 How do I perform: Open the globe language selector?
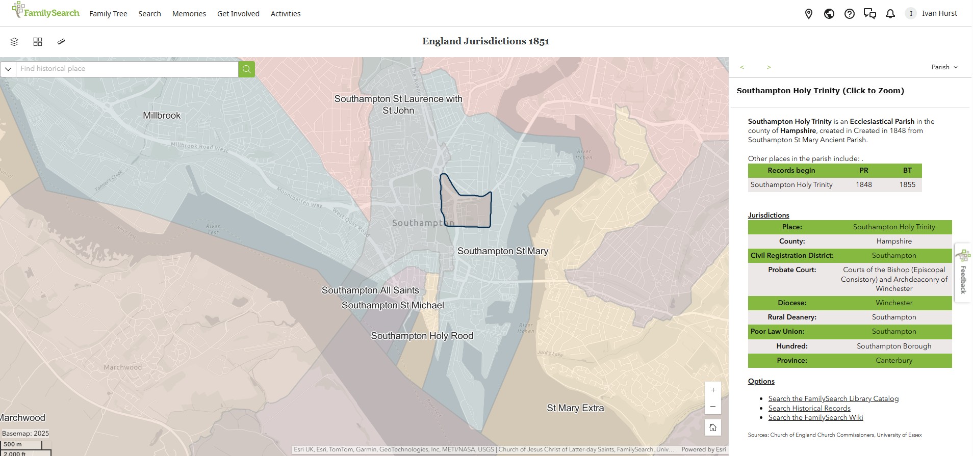coord(829,14)
